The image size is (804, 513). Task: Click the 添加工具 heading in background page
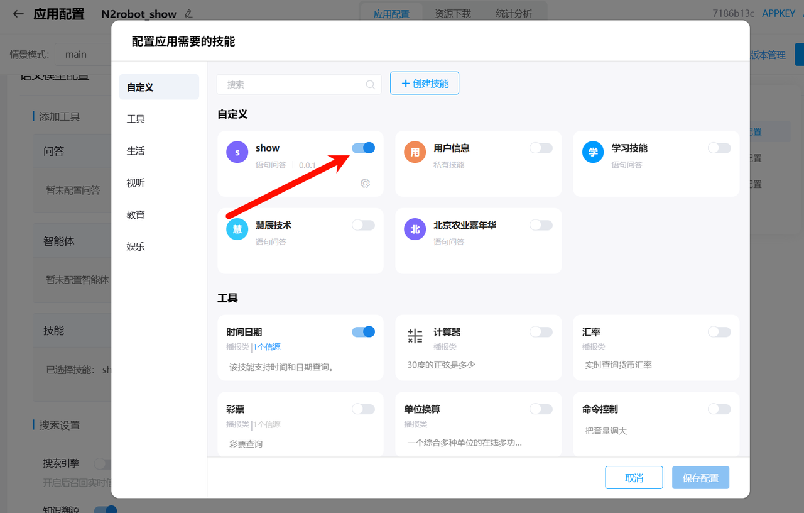(x=60, y=116)
